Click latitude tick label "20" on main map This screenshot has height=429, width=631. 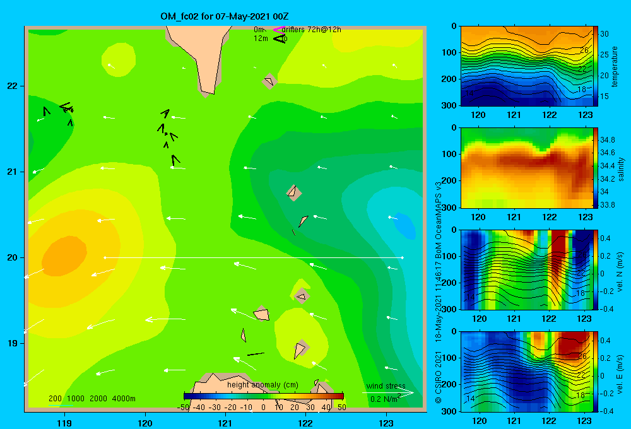(12, 257)
